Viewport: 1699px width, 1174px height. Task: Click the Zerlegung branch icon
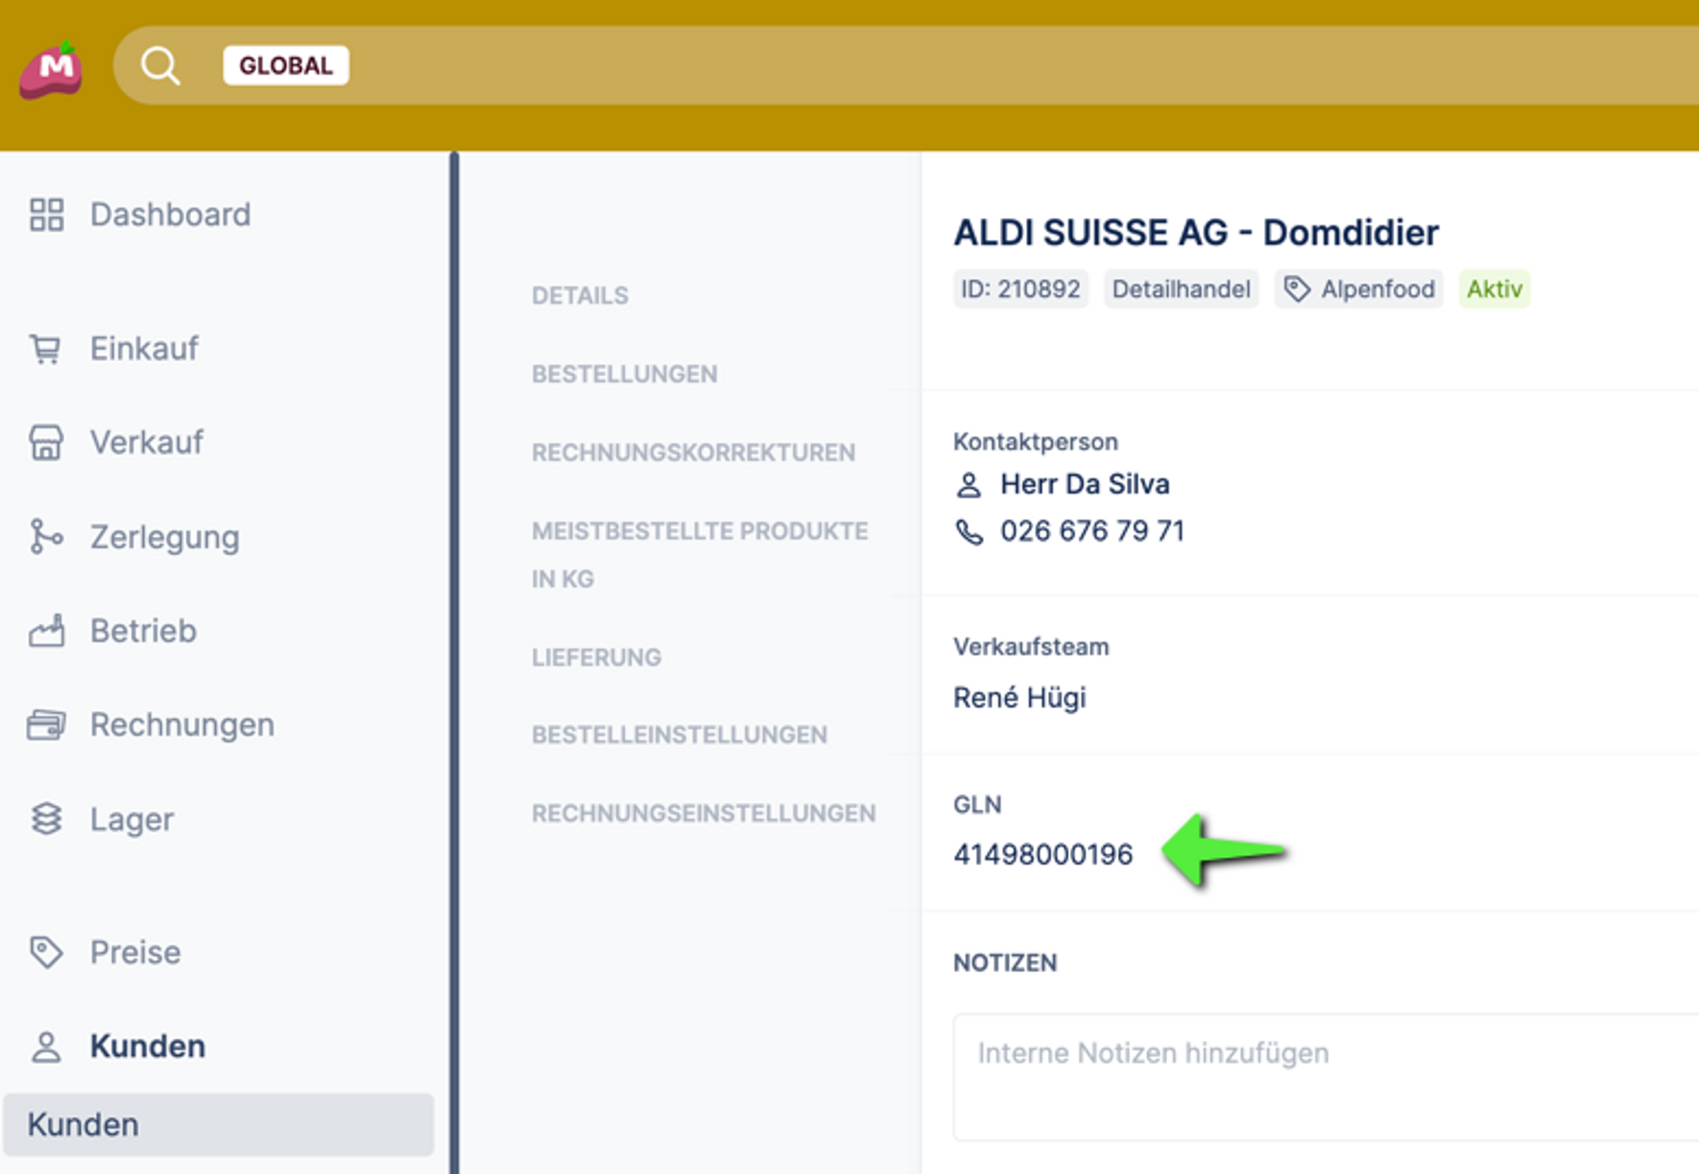(46, 536)
